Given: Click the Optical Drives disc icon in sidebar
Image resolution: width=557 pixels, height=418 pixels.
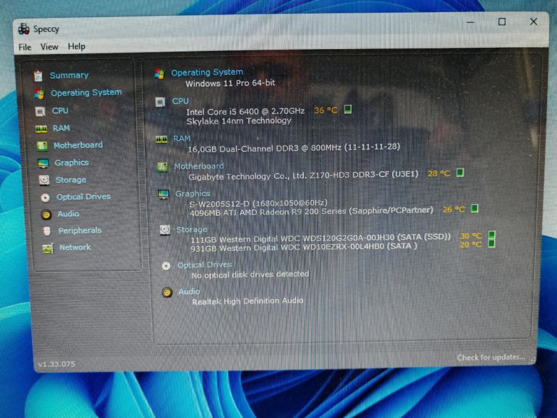Looking at the screenshot, I should tap(45, 197).
